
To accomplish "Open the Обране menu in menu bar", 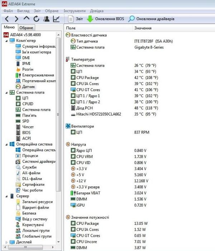I will pyautogui.click(x=52, y=11).
